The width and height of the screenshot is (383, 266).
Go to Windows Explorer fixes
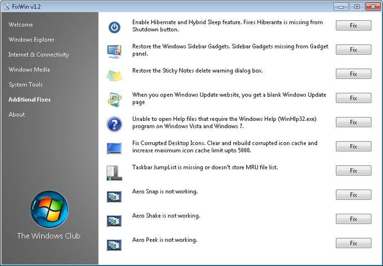[32, 39]
